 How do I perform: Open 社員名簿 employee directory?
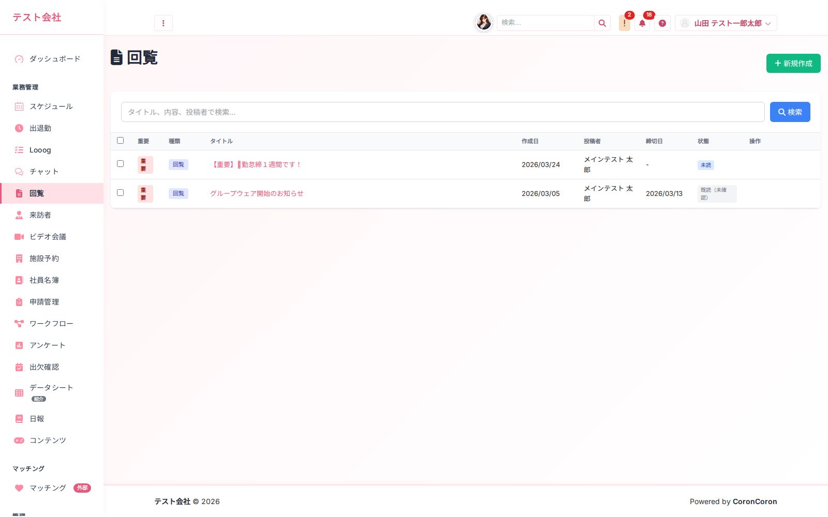tap(52, 280)
